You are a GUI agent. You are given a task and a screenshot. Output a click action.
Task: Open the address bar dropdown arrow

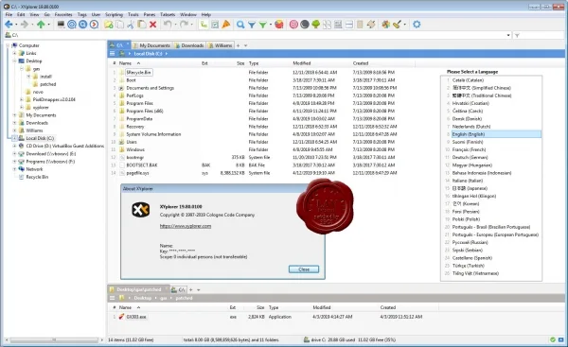click(x=508, y=35)
